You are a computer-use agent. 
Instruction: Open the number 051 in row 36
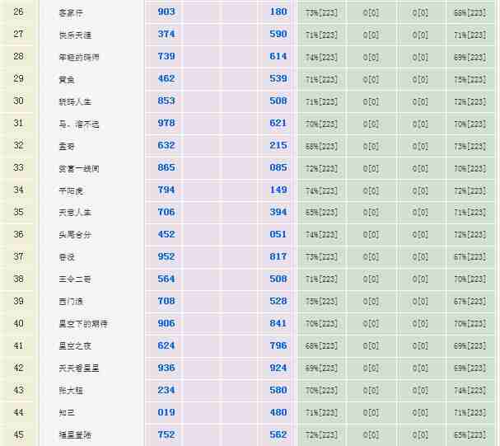(278, 235)
